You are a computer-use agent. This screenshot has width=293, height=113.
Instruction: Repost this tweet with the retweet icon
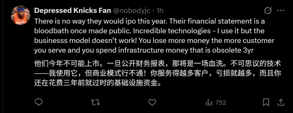pyautogui.click(x=95, y=102)
